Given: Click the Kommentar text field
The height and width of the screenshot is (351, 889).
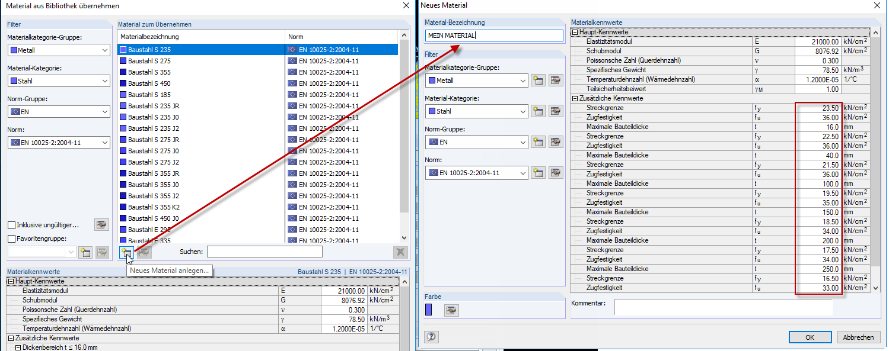Looking at the screenshot, I should point(724,307).
